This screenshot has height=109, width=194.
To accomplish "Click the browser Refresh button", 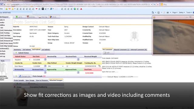I will point(155,5).
